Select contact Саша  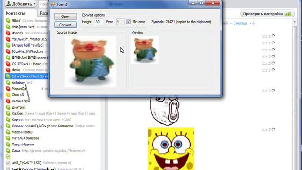click(16, 151)
